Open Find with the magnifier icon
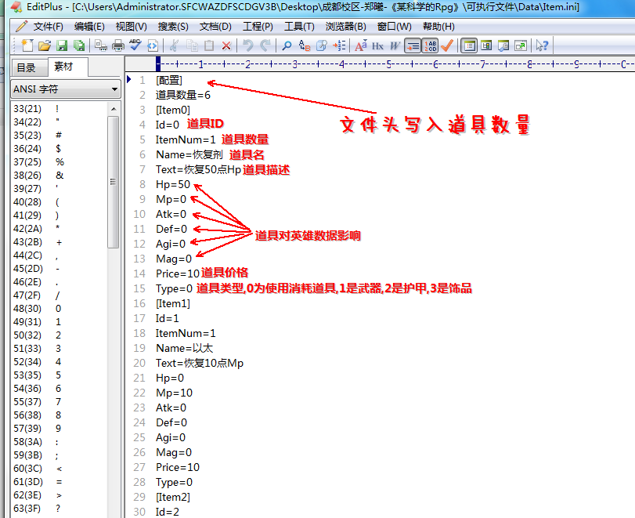 [287, 45]
